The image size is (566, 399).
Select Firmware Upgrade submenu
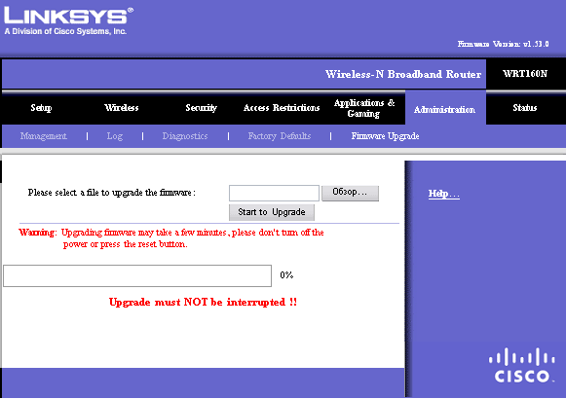coord(385,136)
